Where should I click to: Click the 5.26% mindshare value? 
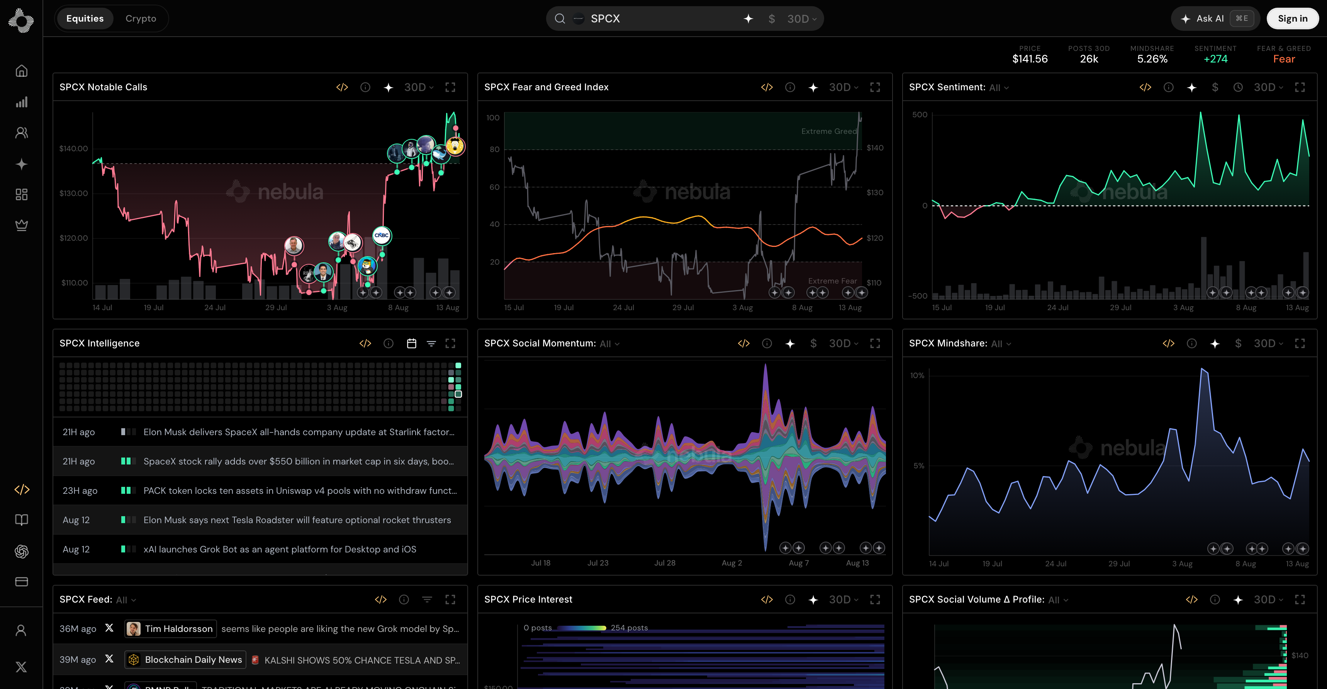click(x=1152, y=59)
